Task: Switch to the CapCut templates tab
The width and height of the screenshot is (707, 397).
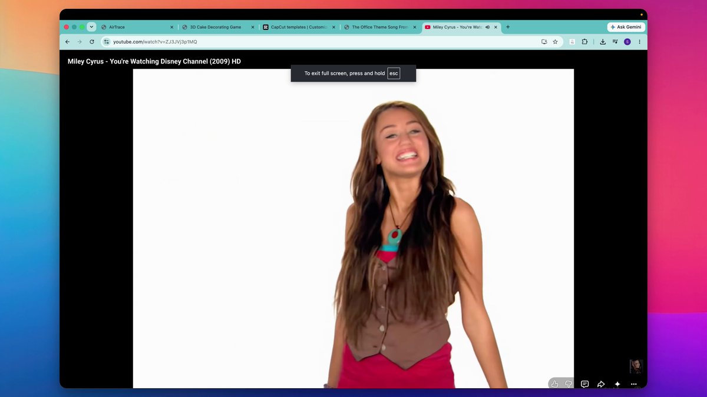Action: coord(299,27)
